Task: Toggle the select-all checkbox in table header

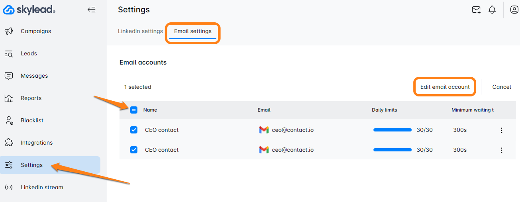Action: (134, 110)
